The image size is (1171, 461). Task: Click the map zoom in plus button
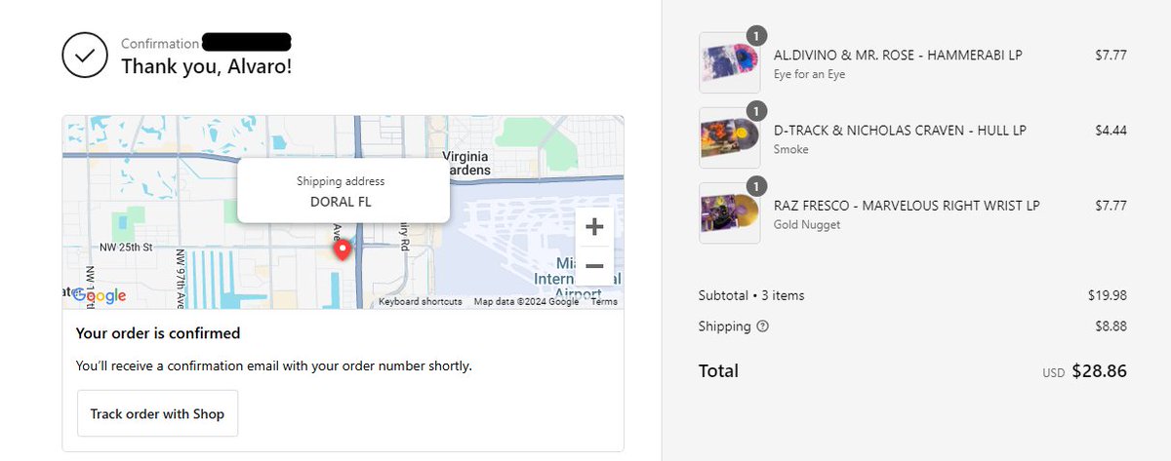coord(594,228)
